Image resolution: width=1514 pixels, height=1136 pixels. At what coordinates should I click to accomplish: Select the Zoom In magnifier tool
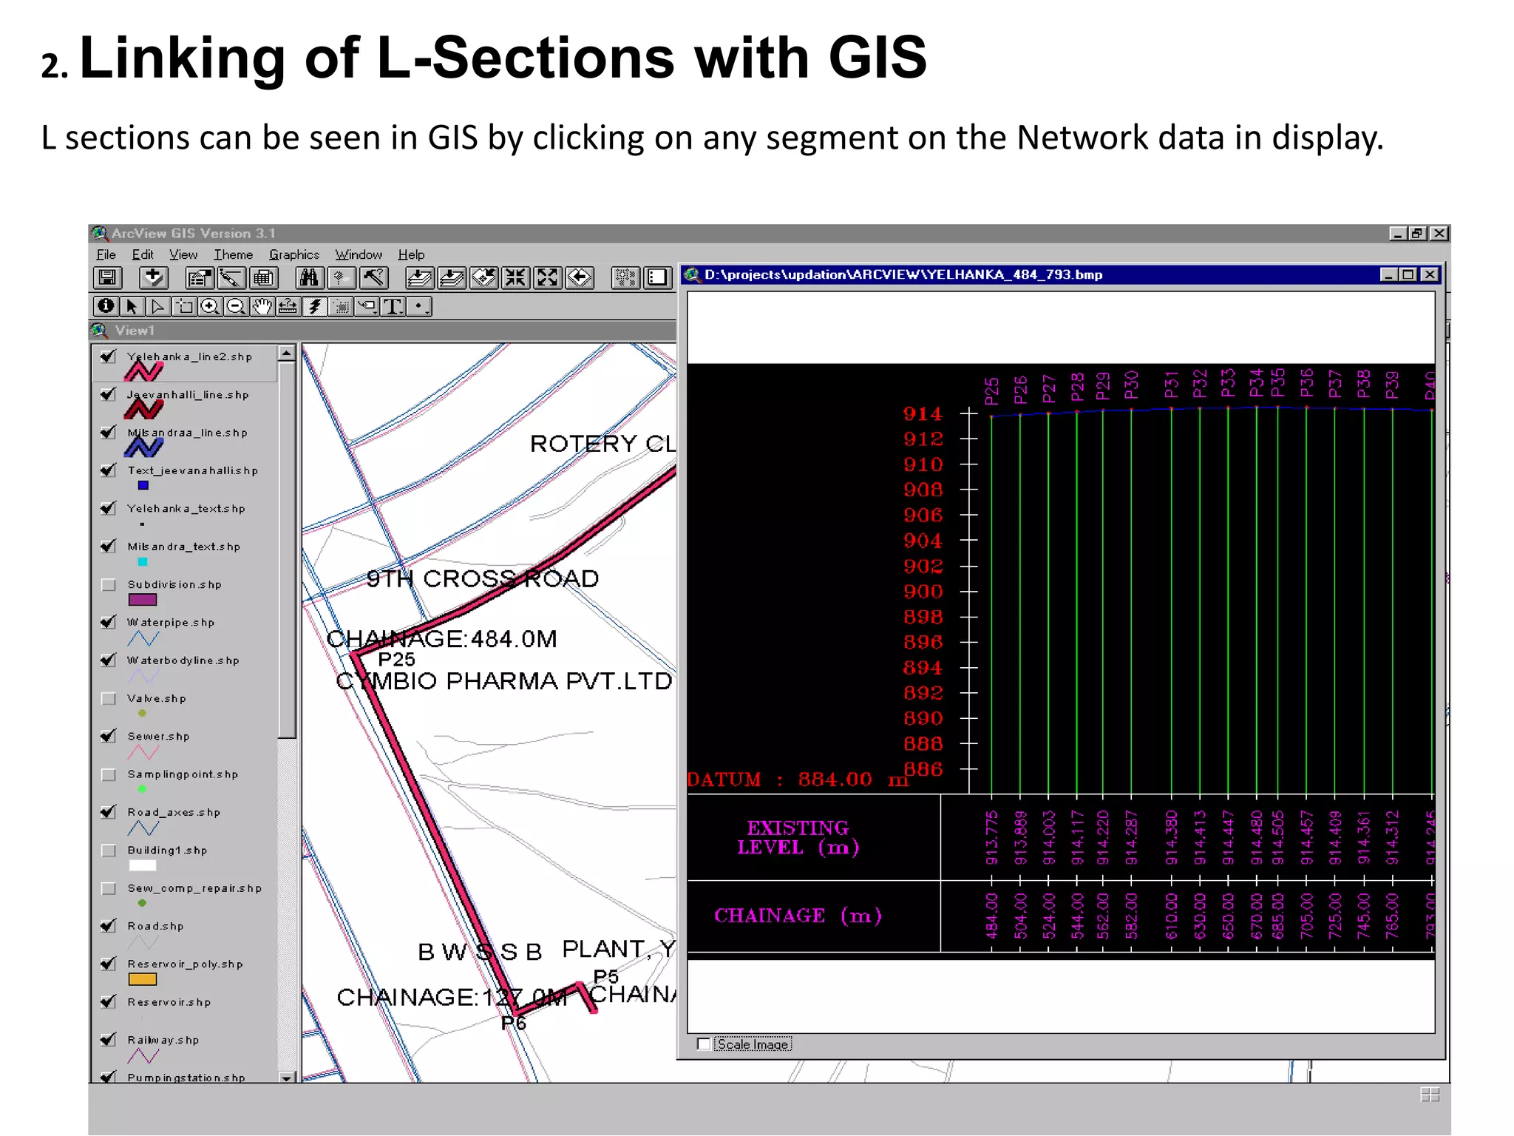210,306
